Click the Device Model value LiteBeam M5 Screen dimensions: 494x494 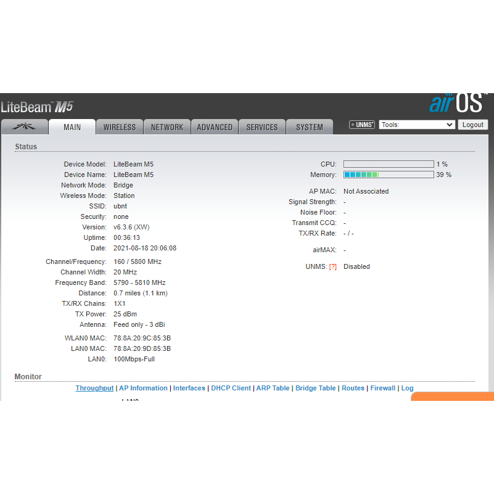134,165
